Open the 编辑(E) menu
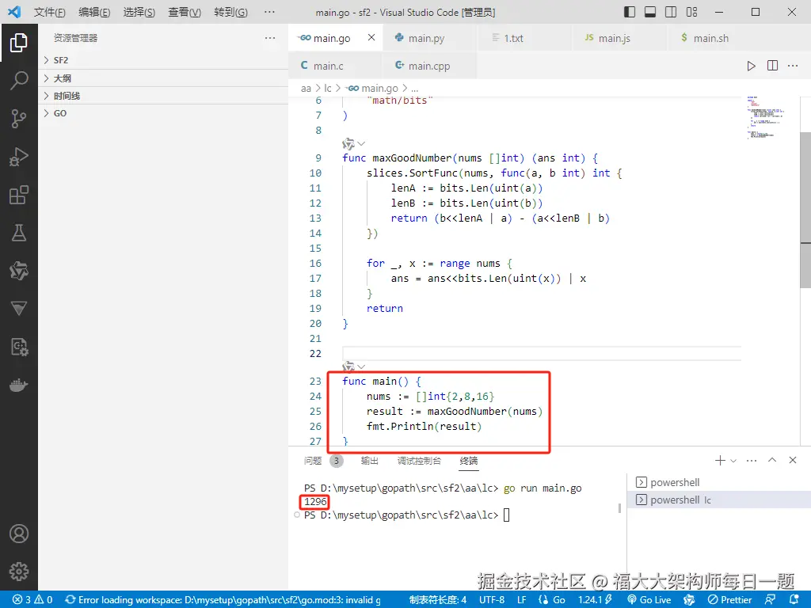Image resolution: width=811 pixels, height=608 pixels. coord(94,12)
